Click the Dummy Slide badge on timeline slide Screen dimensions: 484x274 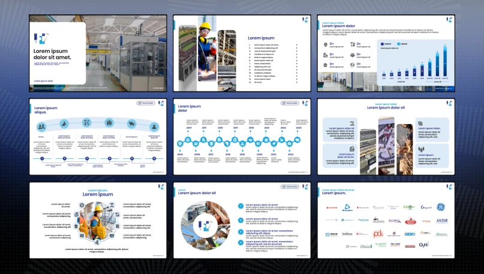tap(290, 103)
